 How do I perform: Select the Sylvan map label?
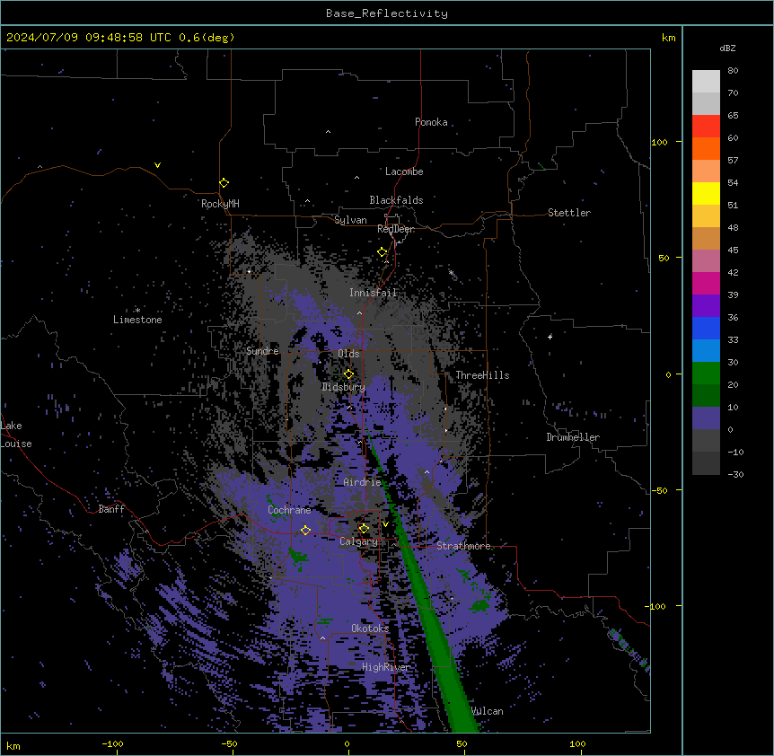pos(350,220)
